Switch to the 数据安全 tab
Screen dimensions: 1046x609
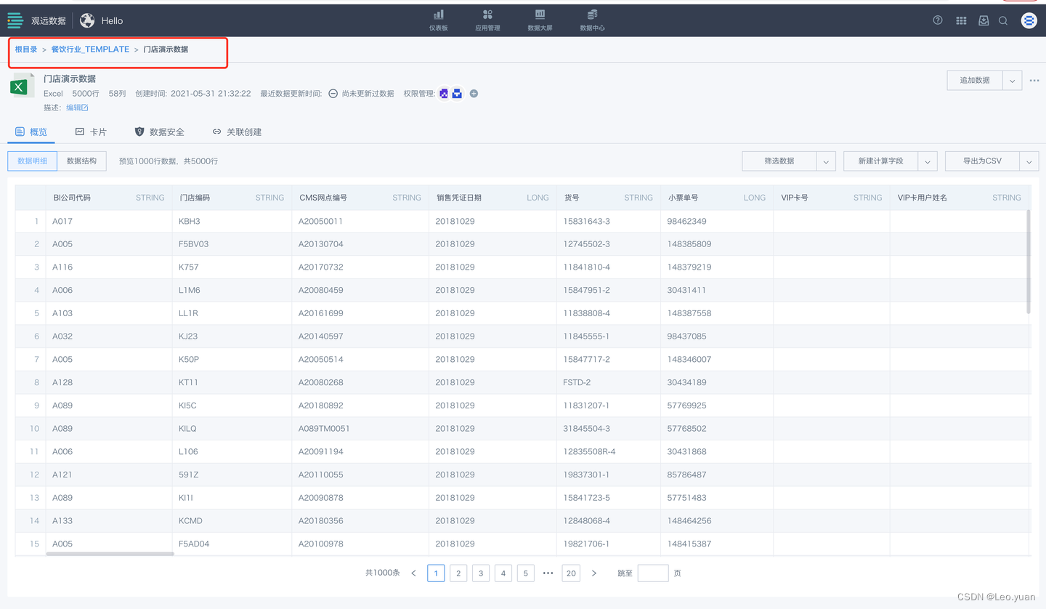(159, 132)
